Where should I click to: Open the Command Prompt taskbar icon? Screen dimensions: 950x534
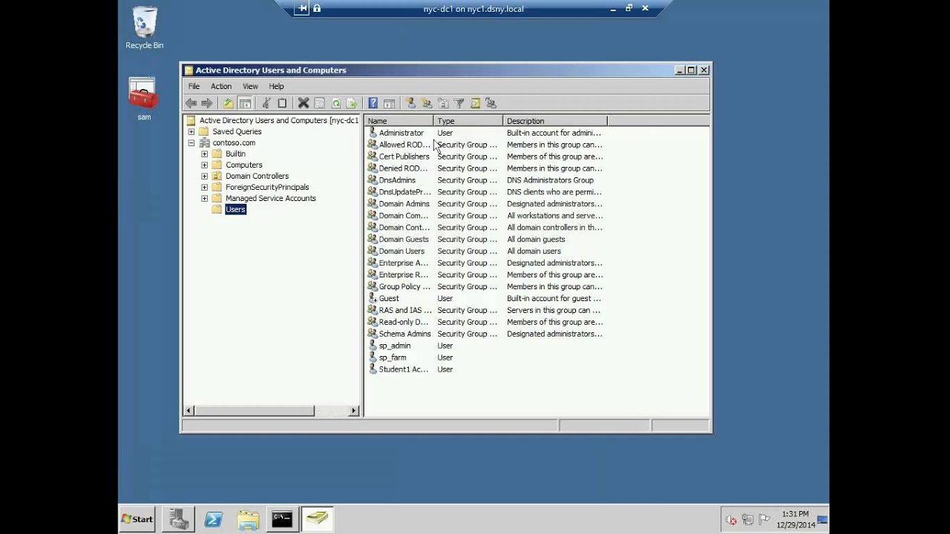(x=282, y=519)
